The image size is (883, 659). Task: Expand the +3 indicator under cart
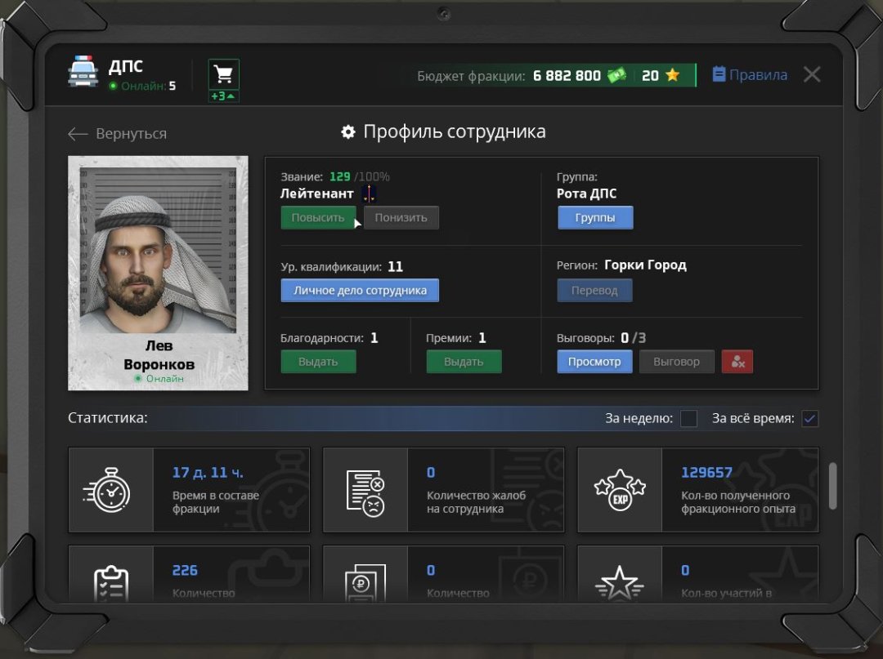[223, 96]
